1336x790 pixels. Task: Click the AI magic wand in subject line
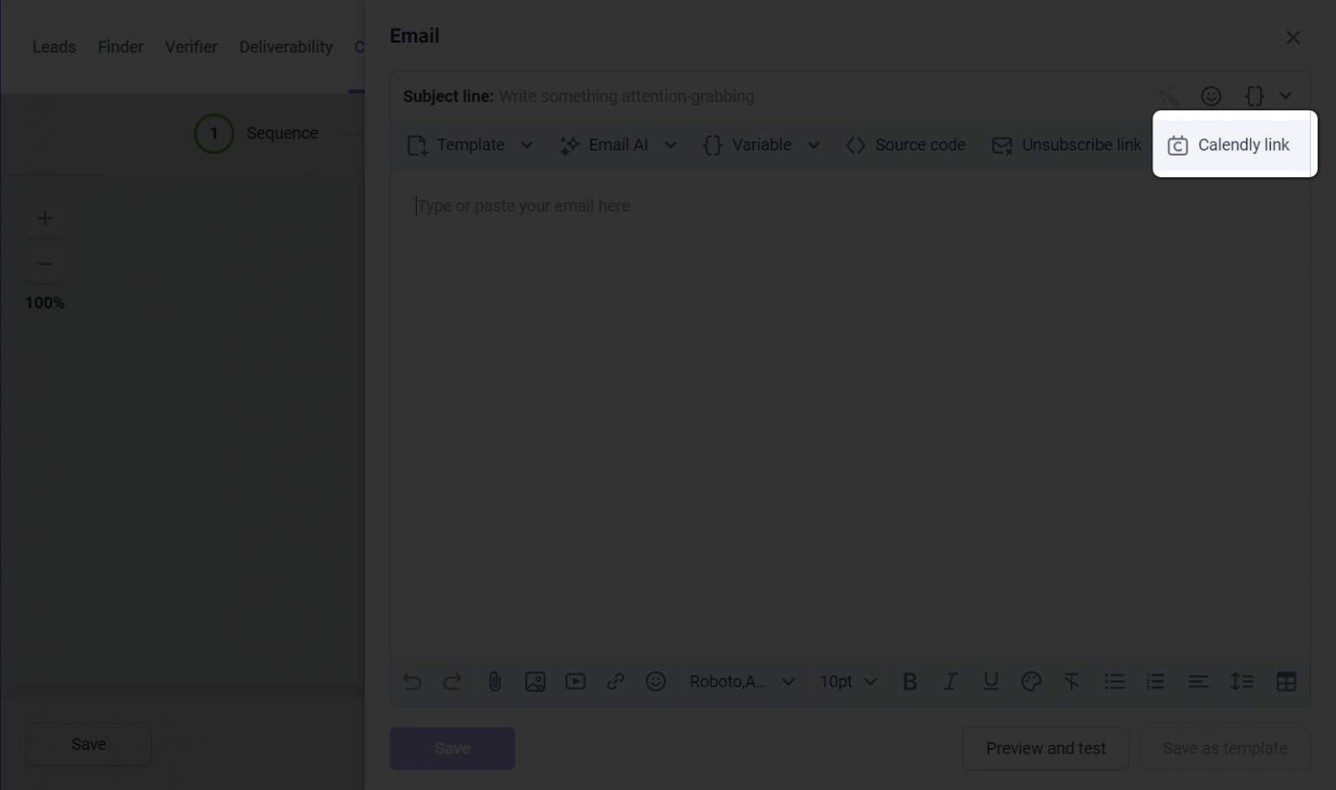1169,96
